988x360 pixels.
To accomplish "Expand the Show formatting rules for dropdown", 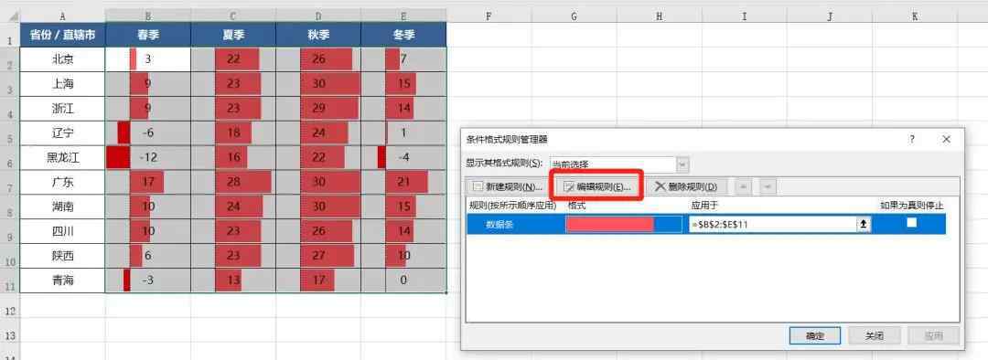I will tap(682, 164).
